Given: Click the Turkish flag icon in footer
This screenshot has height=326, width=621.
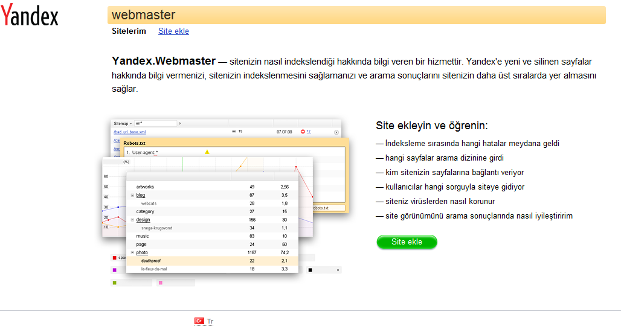Looking at the screenshot, I should click(199, 321).
